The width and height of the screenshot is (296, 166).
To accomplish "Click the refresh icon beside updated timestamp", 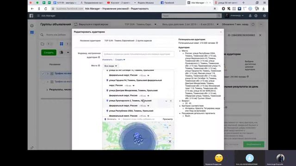I will point(253,24).
